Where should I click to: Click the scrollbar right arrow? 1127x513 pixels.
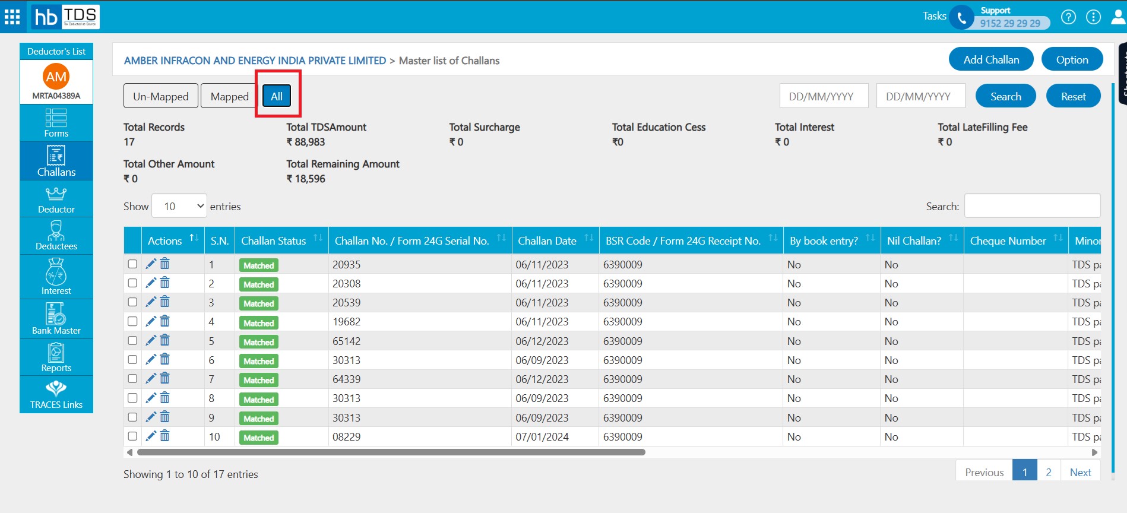tap(1094, 452)
